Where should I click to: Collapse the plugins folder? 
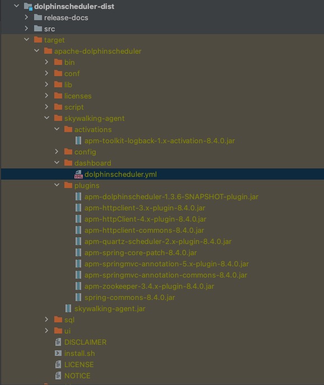click(x=57, y=185)
